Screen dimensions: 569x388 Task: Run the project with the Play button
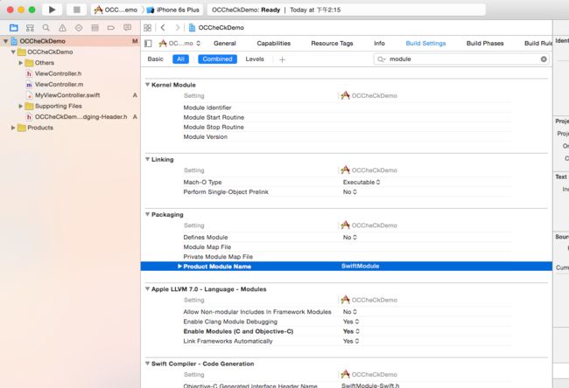[52, 10]
